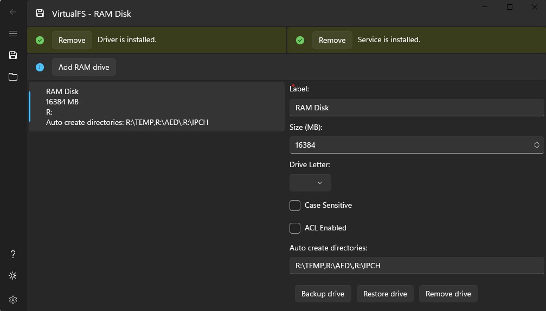The height and width of the screenshot is (311, 546).
Task: Click Restore drive button
Action: pyautogui.click(x=385, y=294)
